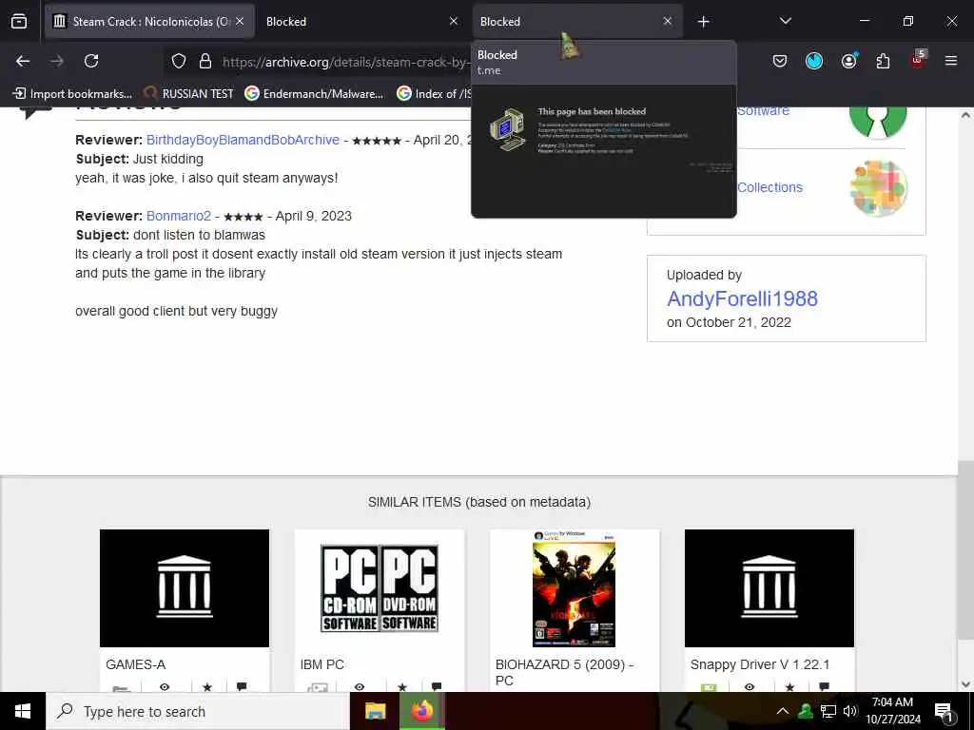
Task: Click the Import bookmarks bookmark
Action: coord(72,94)
